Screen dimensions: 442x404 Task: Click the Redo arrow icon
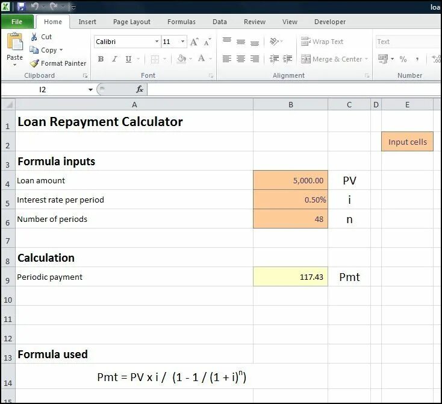click(x=54, y=7)
